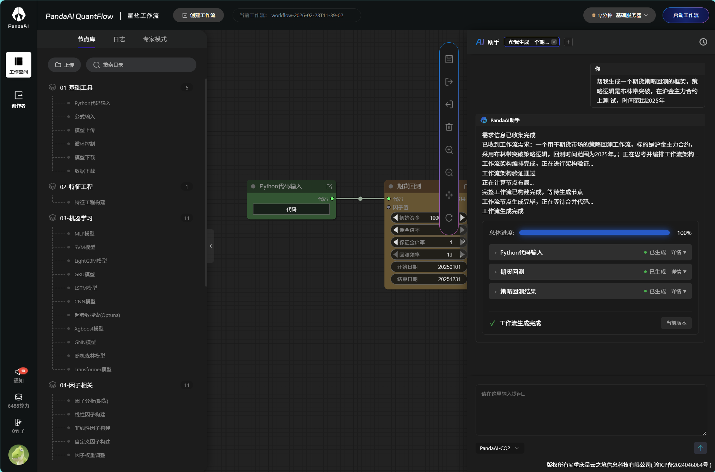
Task: Decrease 初始资金 with left arrow
Action: pyautogui.click(x=395, y=218)
